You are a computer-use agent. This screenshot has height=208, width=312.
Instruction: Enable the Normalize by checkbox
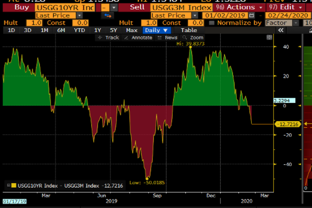pos(212,23)
